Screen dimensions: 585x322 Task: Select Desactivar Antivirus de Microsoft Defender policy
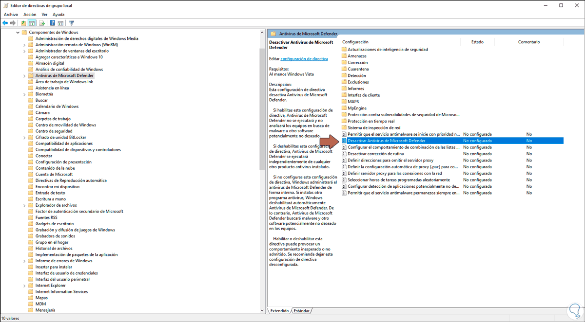[452, 141]
